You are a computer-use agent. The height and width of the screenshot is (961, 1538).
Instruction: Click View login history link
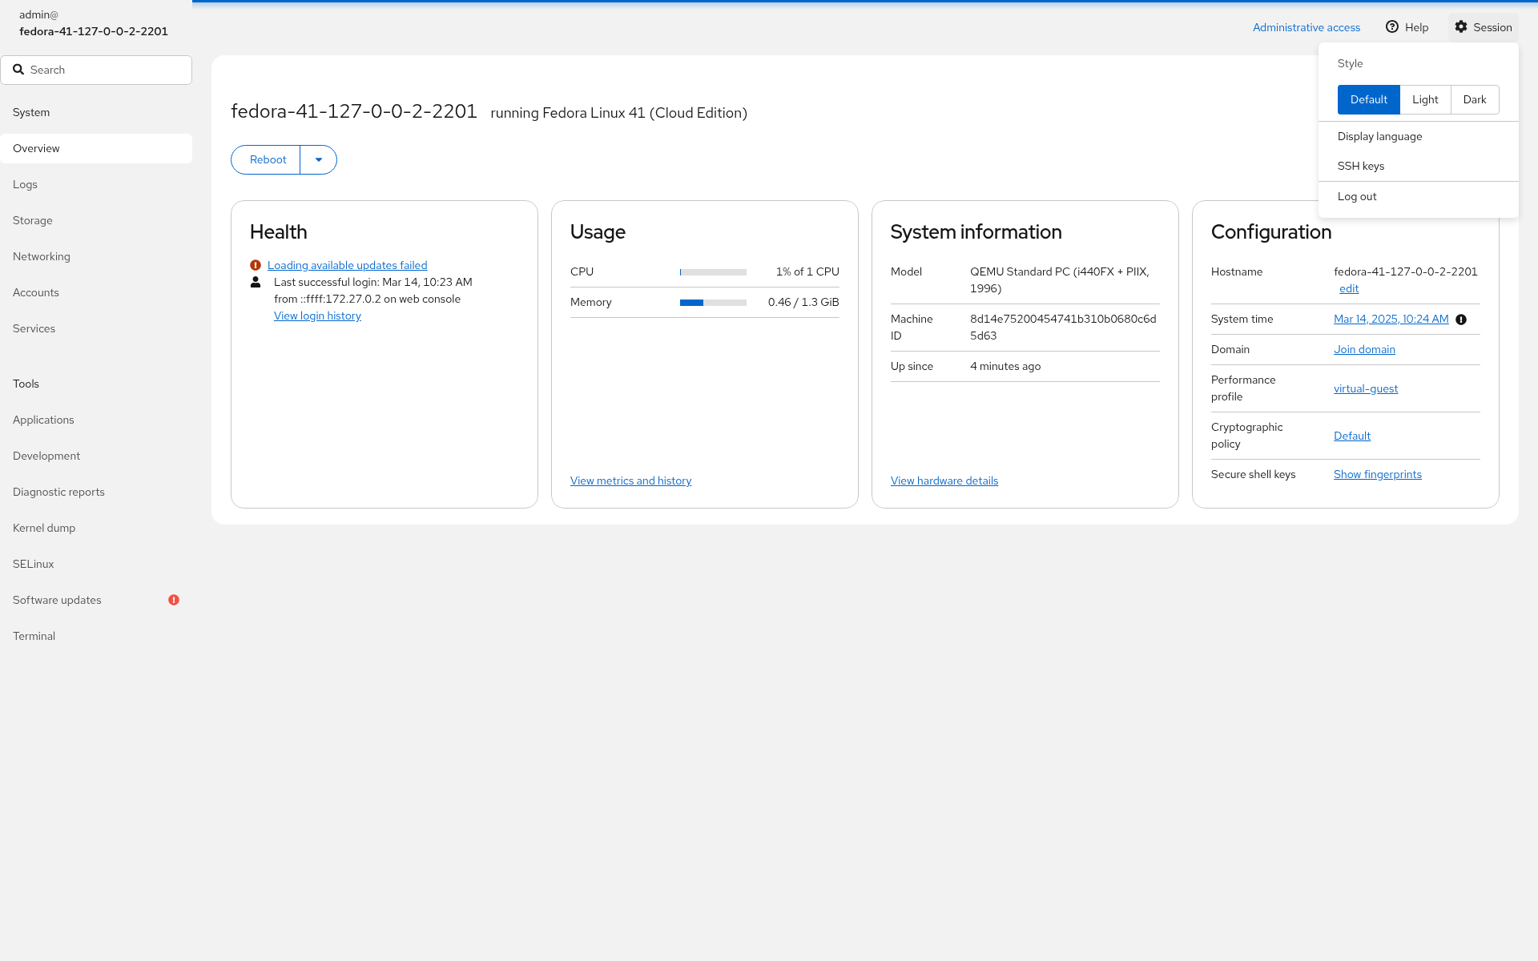click(x=317, y=316)
